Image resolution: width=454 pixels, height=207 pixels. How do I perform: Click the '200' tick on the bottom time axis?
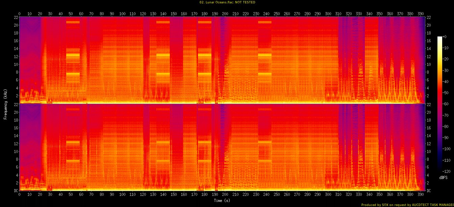coord(225,195)
